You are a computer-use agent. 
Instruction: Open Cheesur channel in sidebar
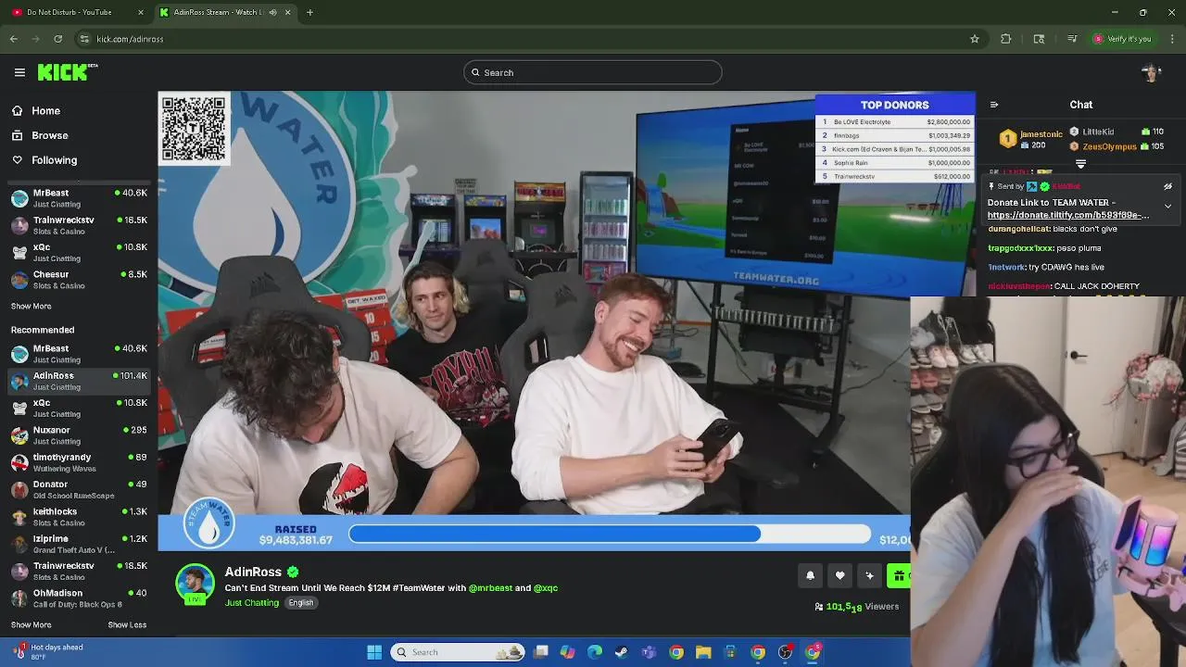[x=79, y=280]
